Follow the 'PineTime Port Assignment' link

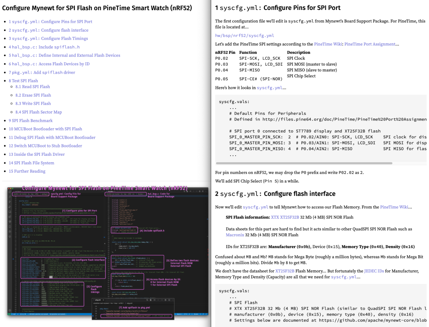tap(370, 44)
